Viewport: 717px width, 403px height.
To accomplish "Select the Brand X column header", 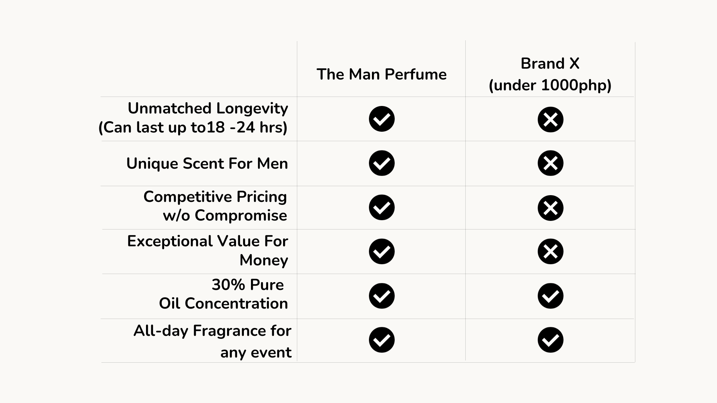I will (550, 74).
